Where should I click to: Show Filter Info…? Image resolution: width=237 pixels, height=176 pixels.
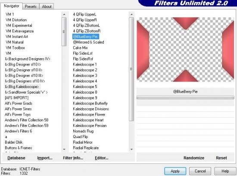point(73,158)
